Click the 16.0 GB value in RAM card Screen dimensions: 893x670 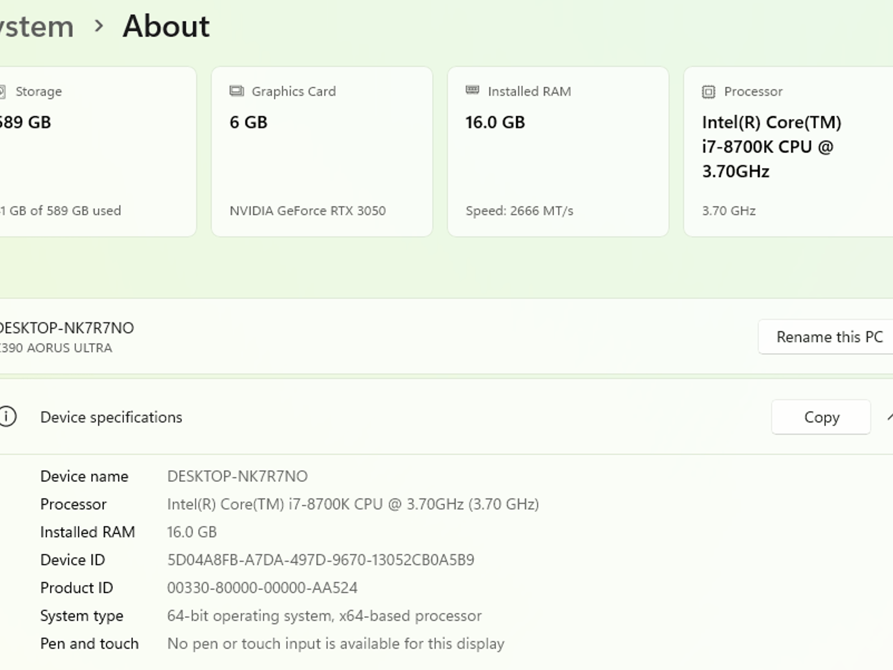(x=495, y=122)
